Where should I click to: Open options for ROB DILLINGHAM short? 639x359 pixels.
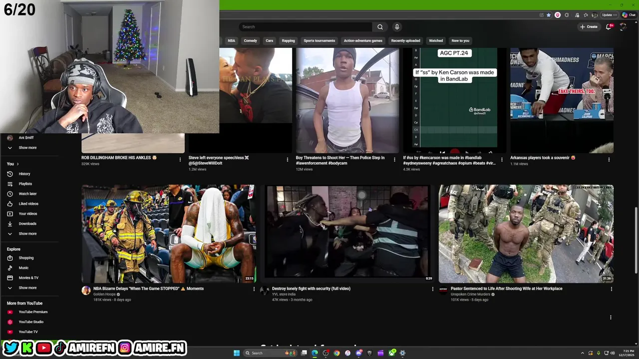(180, 160)
